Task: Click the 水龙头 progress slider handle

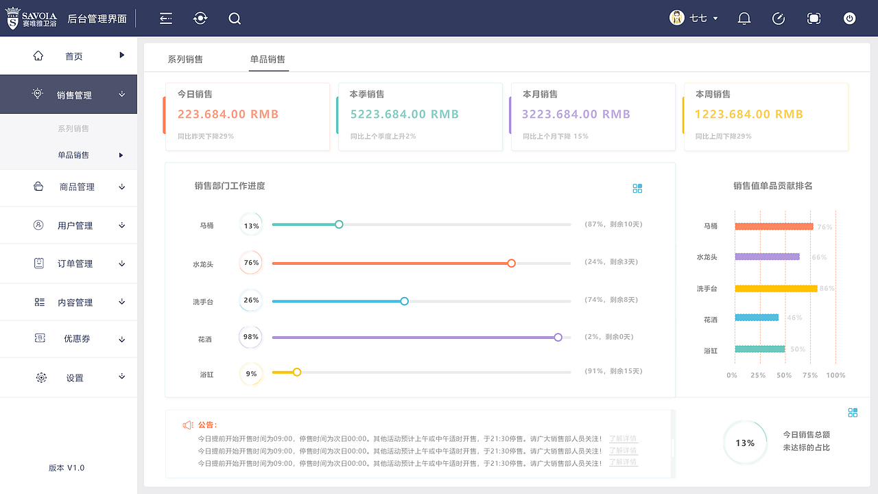Action: [511, 263]
